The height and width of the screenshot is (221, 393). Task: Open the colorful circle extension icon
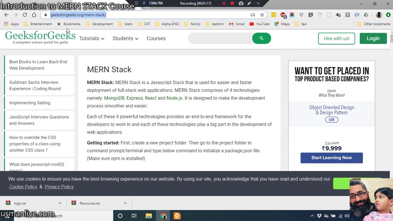[x=292, y=15]
